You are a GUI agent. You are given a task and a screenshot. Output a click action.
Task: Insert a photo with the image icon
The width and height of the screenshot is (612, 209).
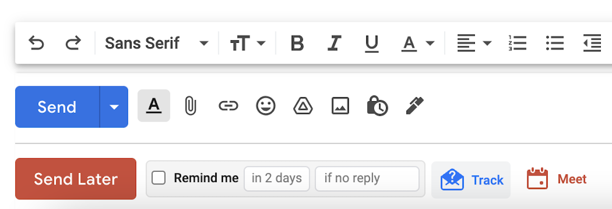point(340,106)
